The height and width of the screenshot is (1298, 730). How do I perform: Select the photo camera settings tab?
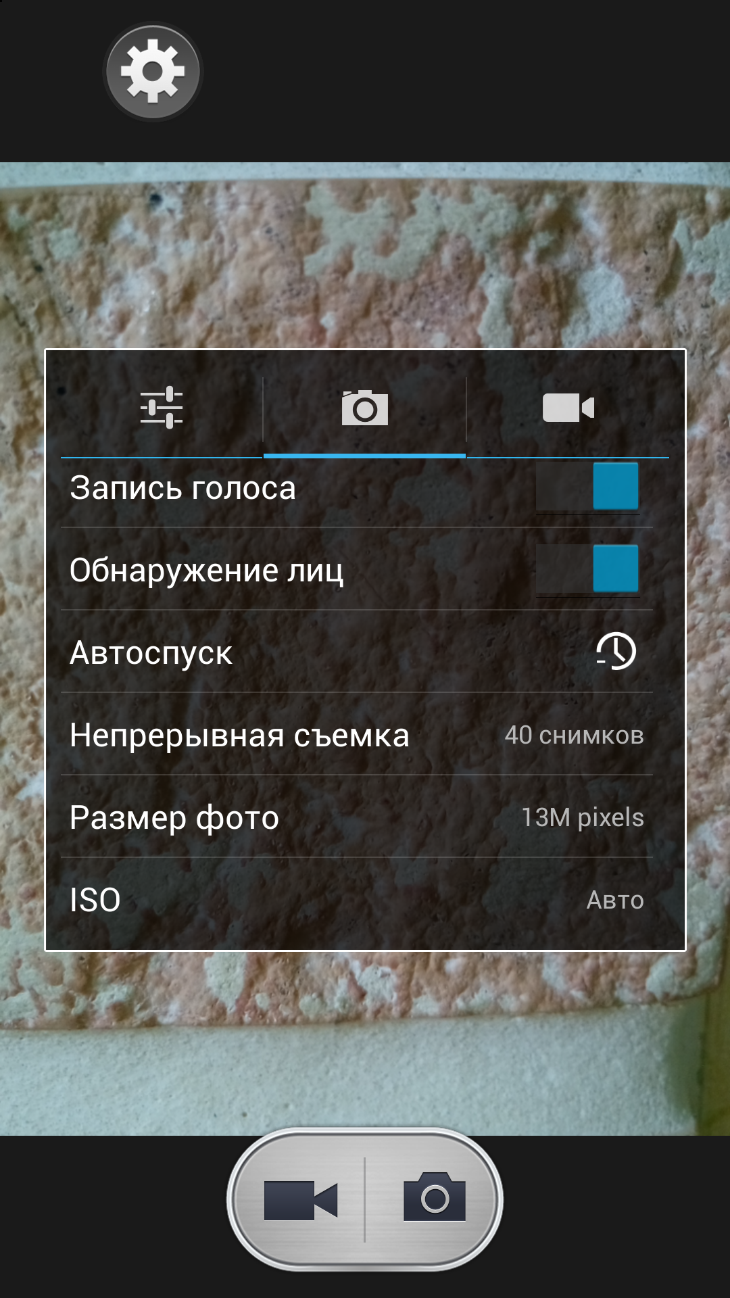[x=364, y=408]
